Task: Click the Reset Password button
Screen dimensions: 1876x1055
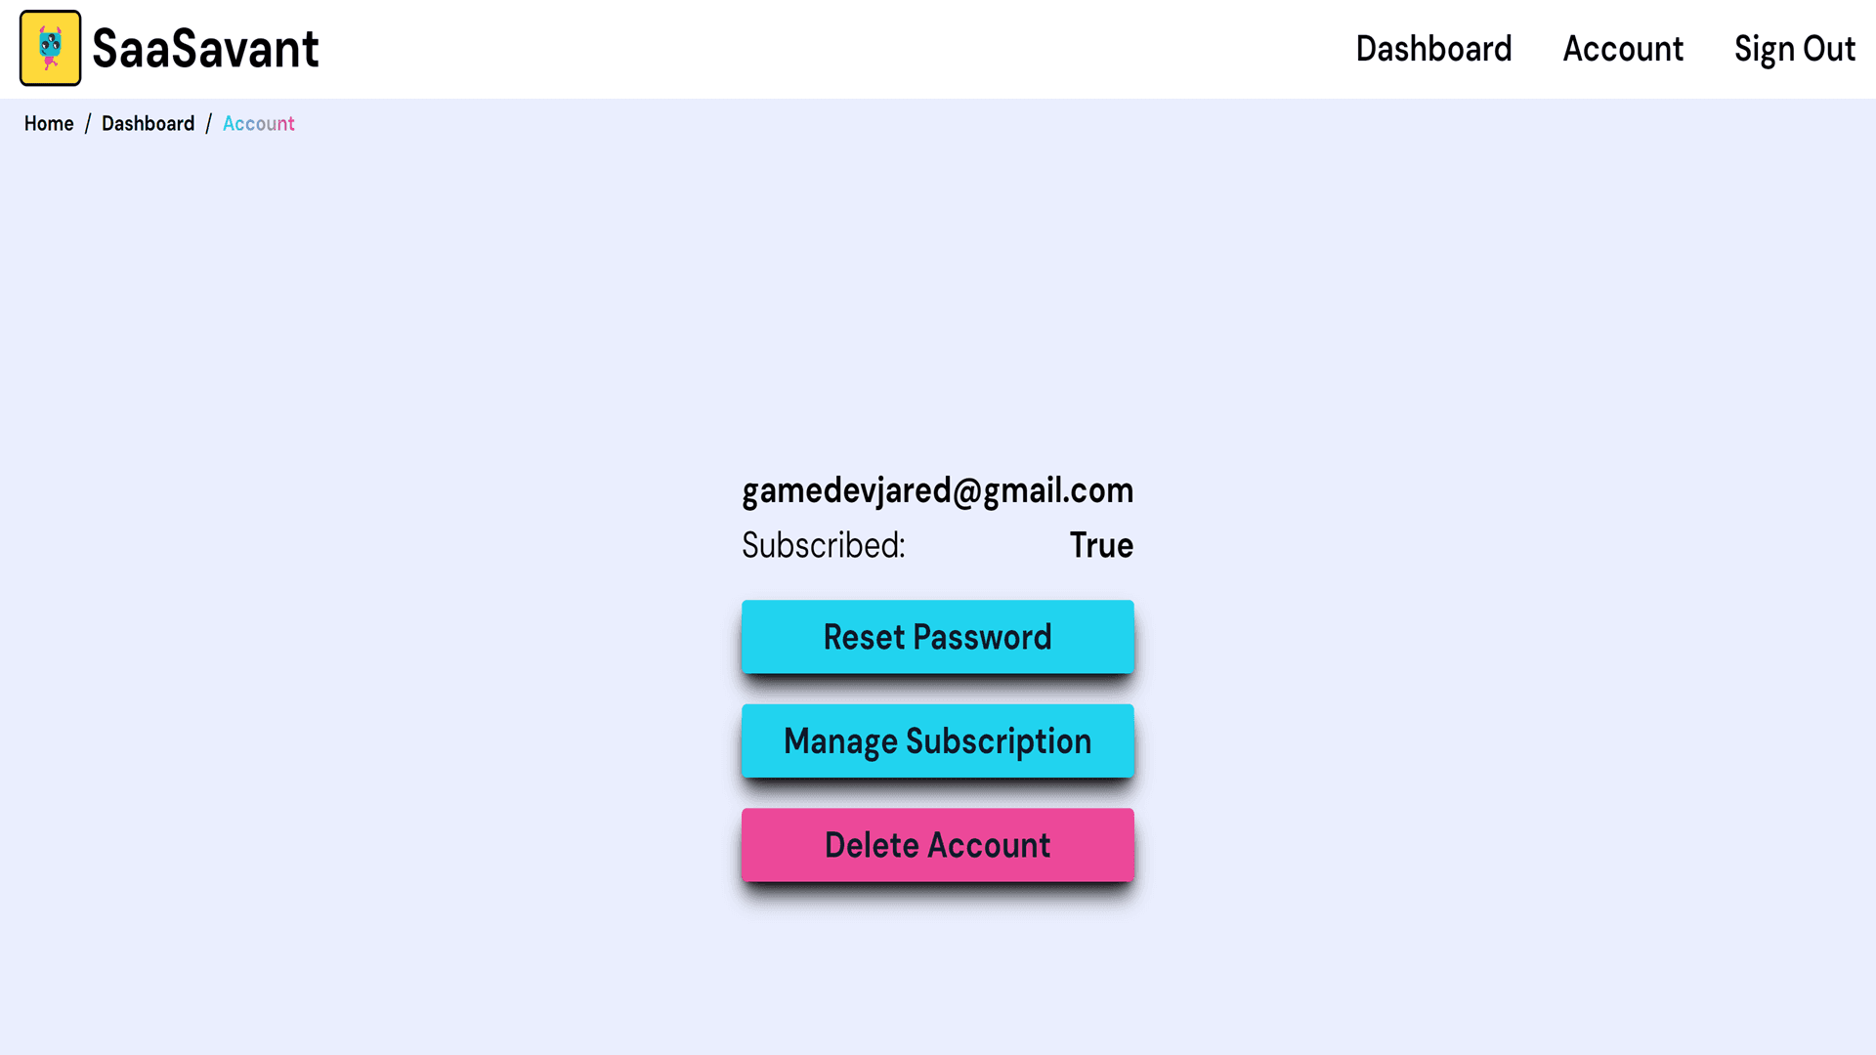Action: coord(938,636)
